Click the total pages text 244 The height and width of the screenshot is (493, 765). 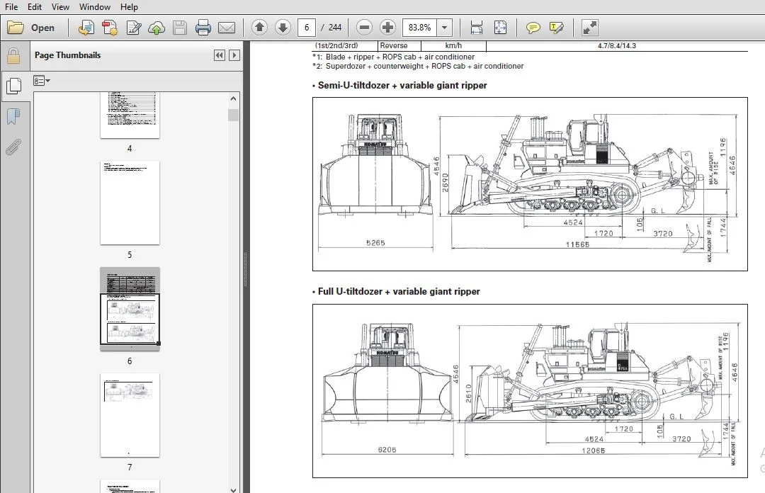click(x=334, y=28)
